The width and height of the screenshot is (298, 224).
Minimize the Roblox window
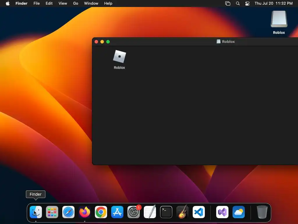pyautogui.click(x=102, y=42)
